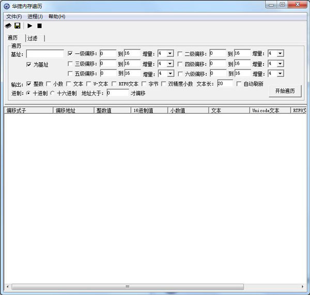Screen dimensions: 310x295
Task: Click the stop square toolbar icon
Action: click(x=40, y=26)
